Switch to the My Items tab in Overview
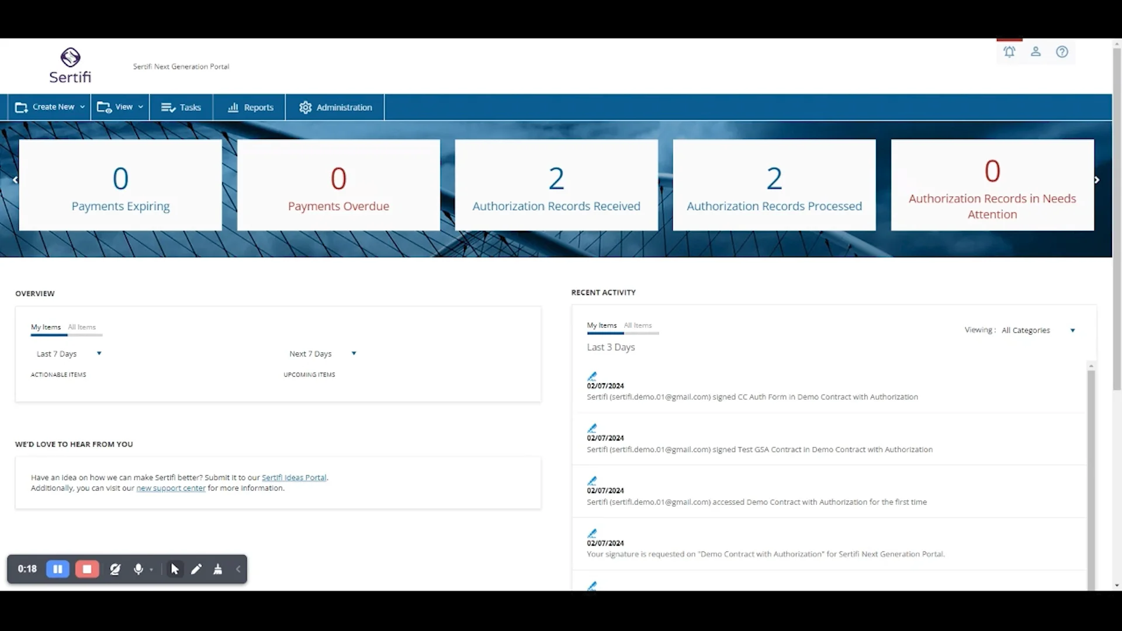This screenshot has width=1122, height=631. 46,327
